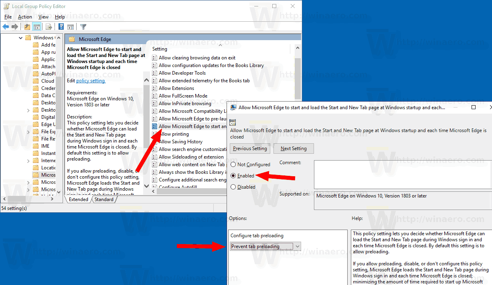Screen dimensions: 492x285
Task: Click the settings list vertical scrollbar thumb
Action: pos(298,79)
